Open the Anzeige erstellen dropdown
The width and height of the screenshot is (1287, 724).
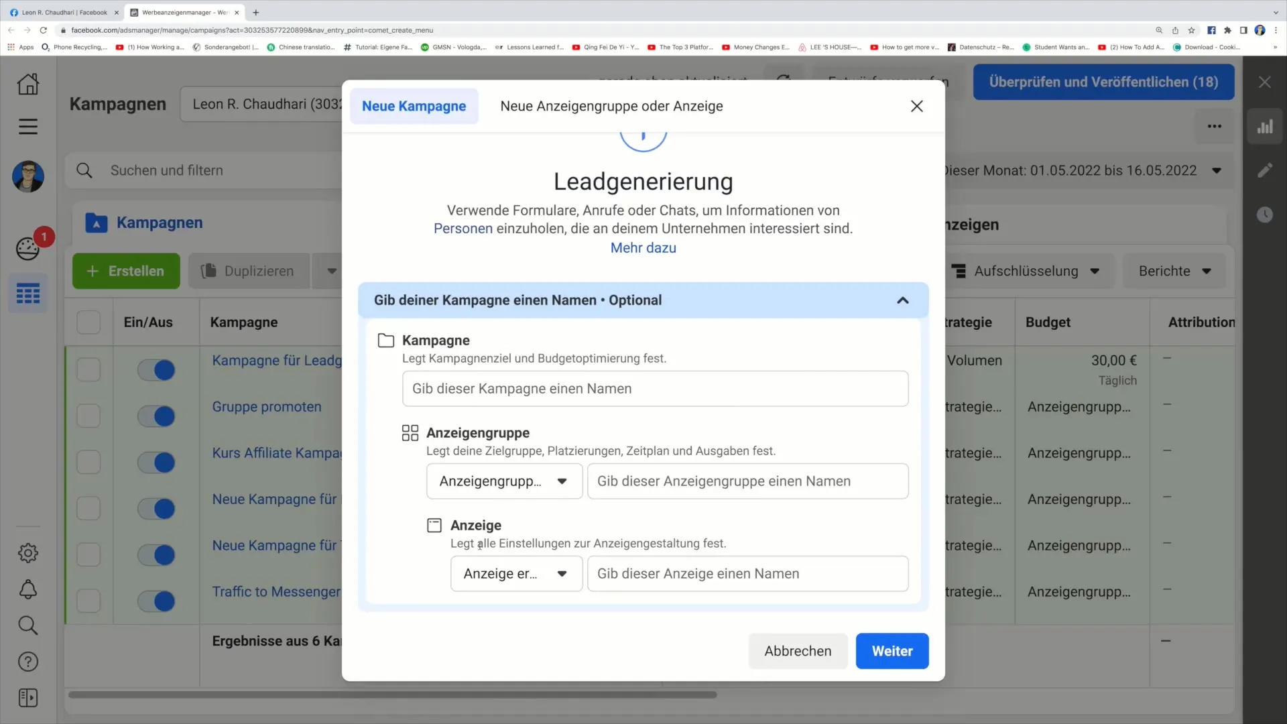point(517,574)
